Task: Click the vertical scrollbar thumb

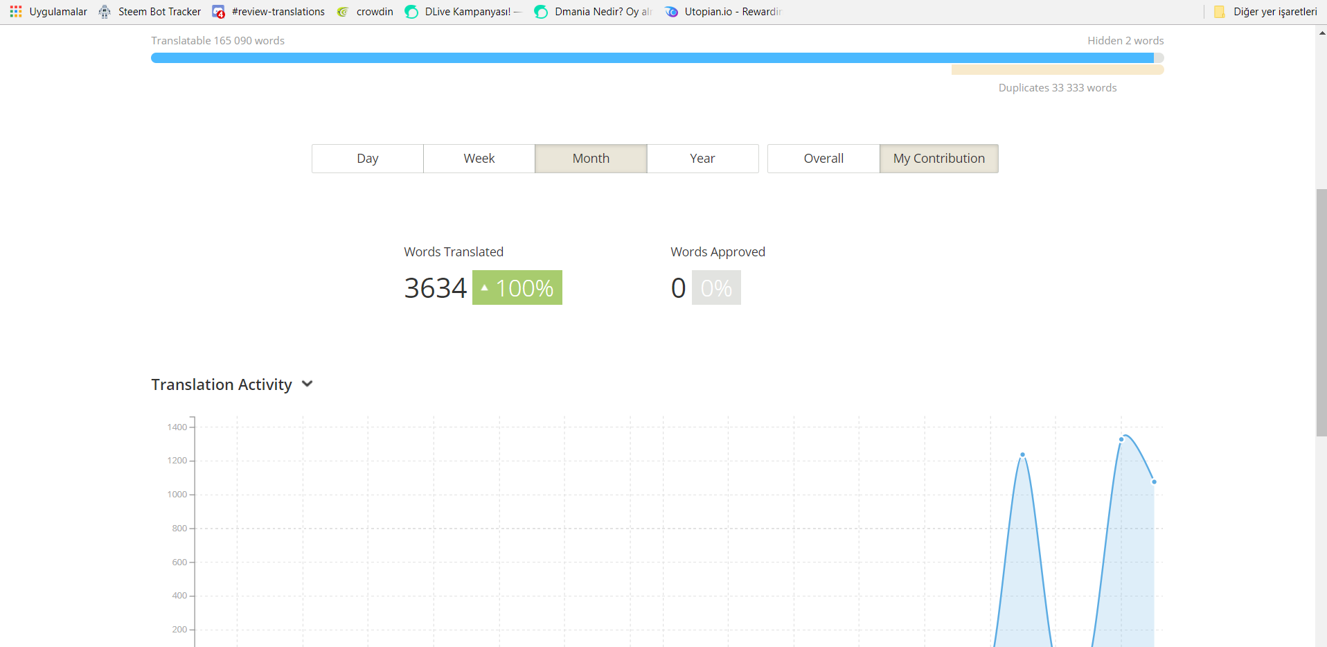Action: tap(1321, 312)
